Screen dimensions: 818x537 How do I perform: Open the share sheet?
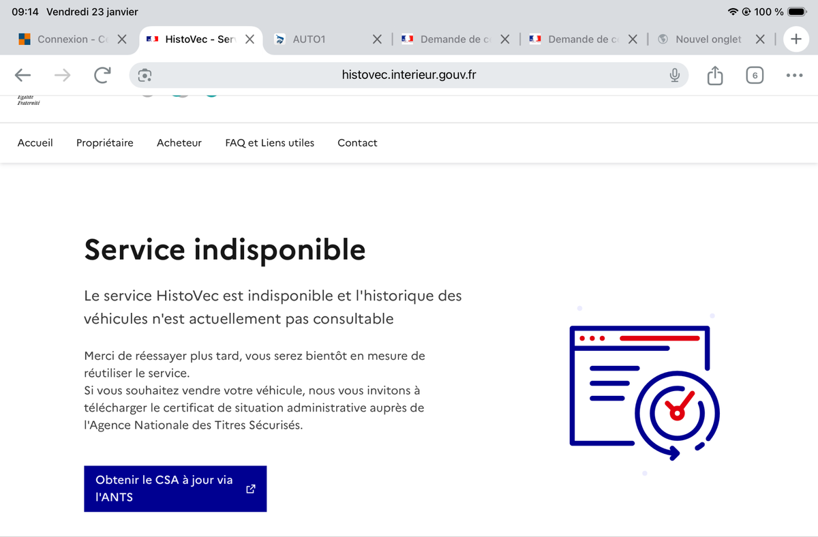[x=714, y=75]
